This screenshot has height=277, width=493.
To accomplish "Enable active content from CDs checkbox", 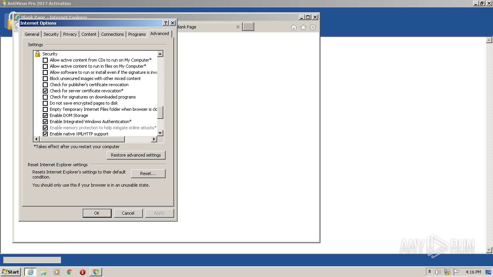I will point(45,60).
